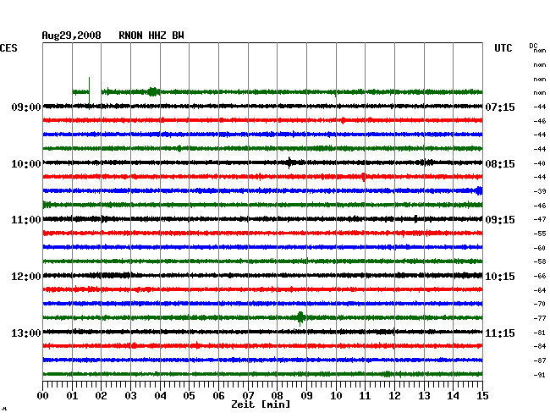Click the 10:15 UTC time label
The width and height of the screenshot is (550, 418).
(500, 277)
